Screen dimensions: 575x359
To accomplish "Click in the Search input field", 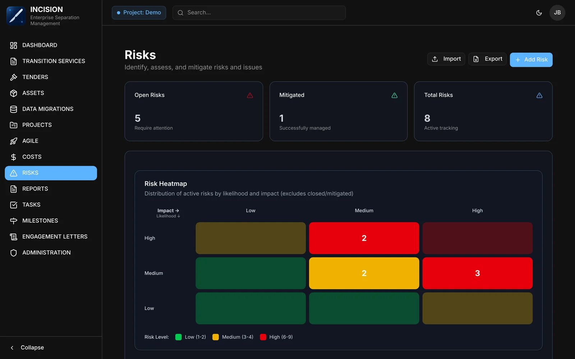I will pyautogui.click(x=259, y=13).
